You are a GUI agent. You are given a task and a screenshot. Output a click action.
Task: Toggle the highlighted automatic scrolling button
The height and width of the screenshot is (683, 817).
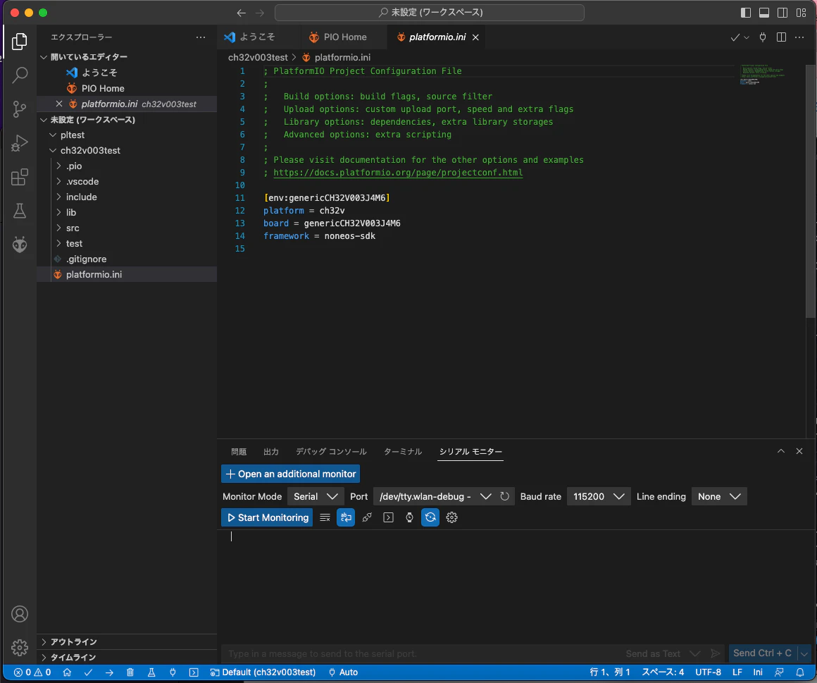pyautogui.click(x=346, y=518)
